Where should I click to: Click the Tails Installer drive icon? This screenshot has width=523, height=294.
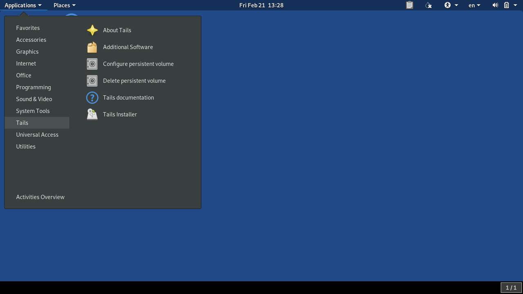(x=92, y=114)
